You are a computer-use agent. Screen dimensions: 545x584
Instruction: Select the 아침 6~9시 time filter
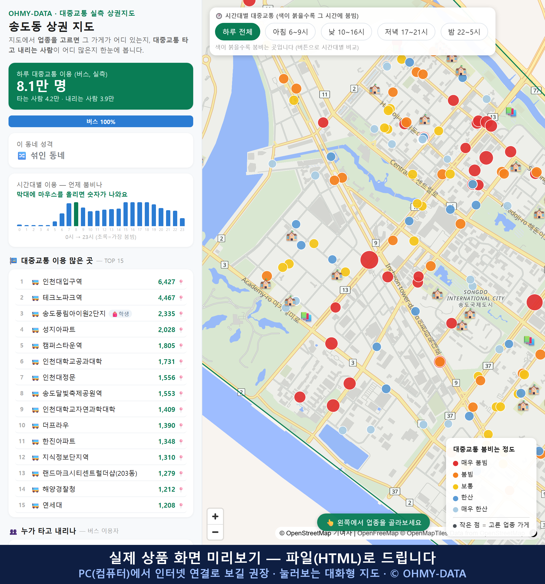point(290,32)
